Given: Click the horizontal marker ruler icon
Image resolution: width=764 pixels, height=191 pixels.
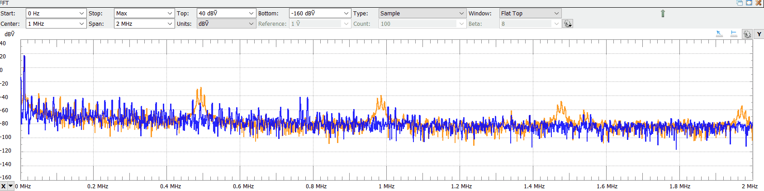Looking at the screenshot, I should [734, 34].
